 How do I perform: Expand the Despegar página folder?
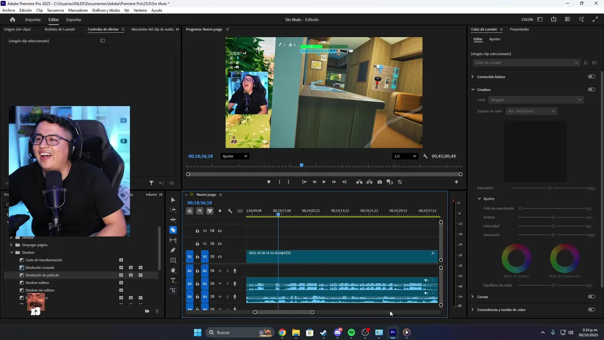[11, 245]
